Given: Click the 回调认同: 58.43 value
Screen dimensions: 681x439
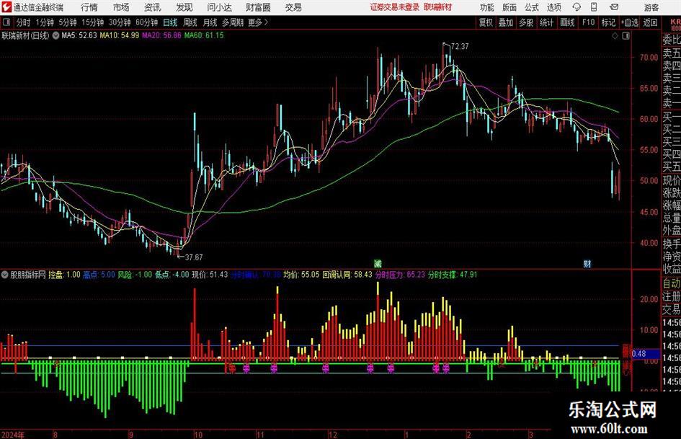Looking at the screenshot, I should tap(347, 275).
